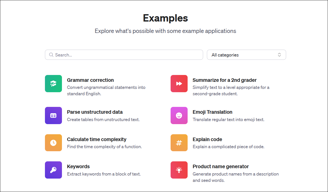Open the Emoji Translation example title
The width and height of the screenshot is (328, 192).
[212, 112]
